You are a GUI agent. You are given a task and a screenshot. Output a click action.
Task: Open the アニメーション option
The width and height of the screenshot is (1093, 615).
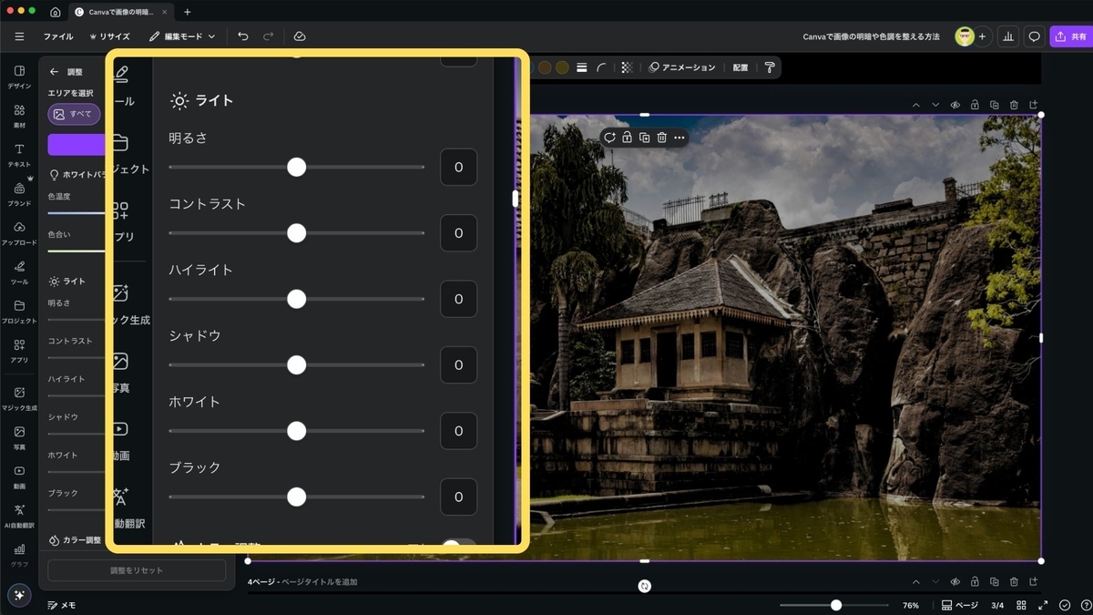coord(681,67)
